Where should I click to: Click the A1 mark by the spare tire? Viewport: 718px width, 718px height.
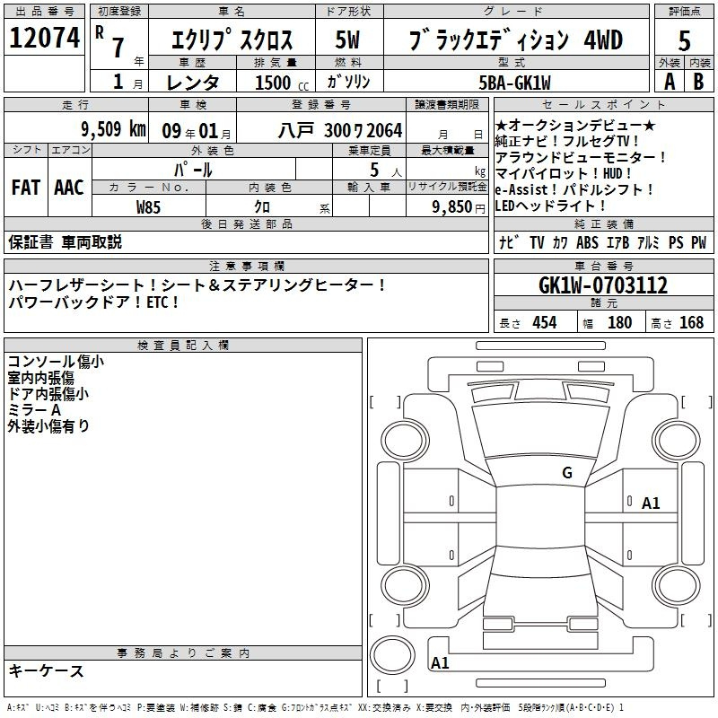[440, 663]
